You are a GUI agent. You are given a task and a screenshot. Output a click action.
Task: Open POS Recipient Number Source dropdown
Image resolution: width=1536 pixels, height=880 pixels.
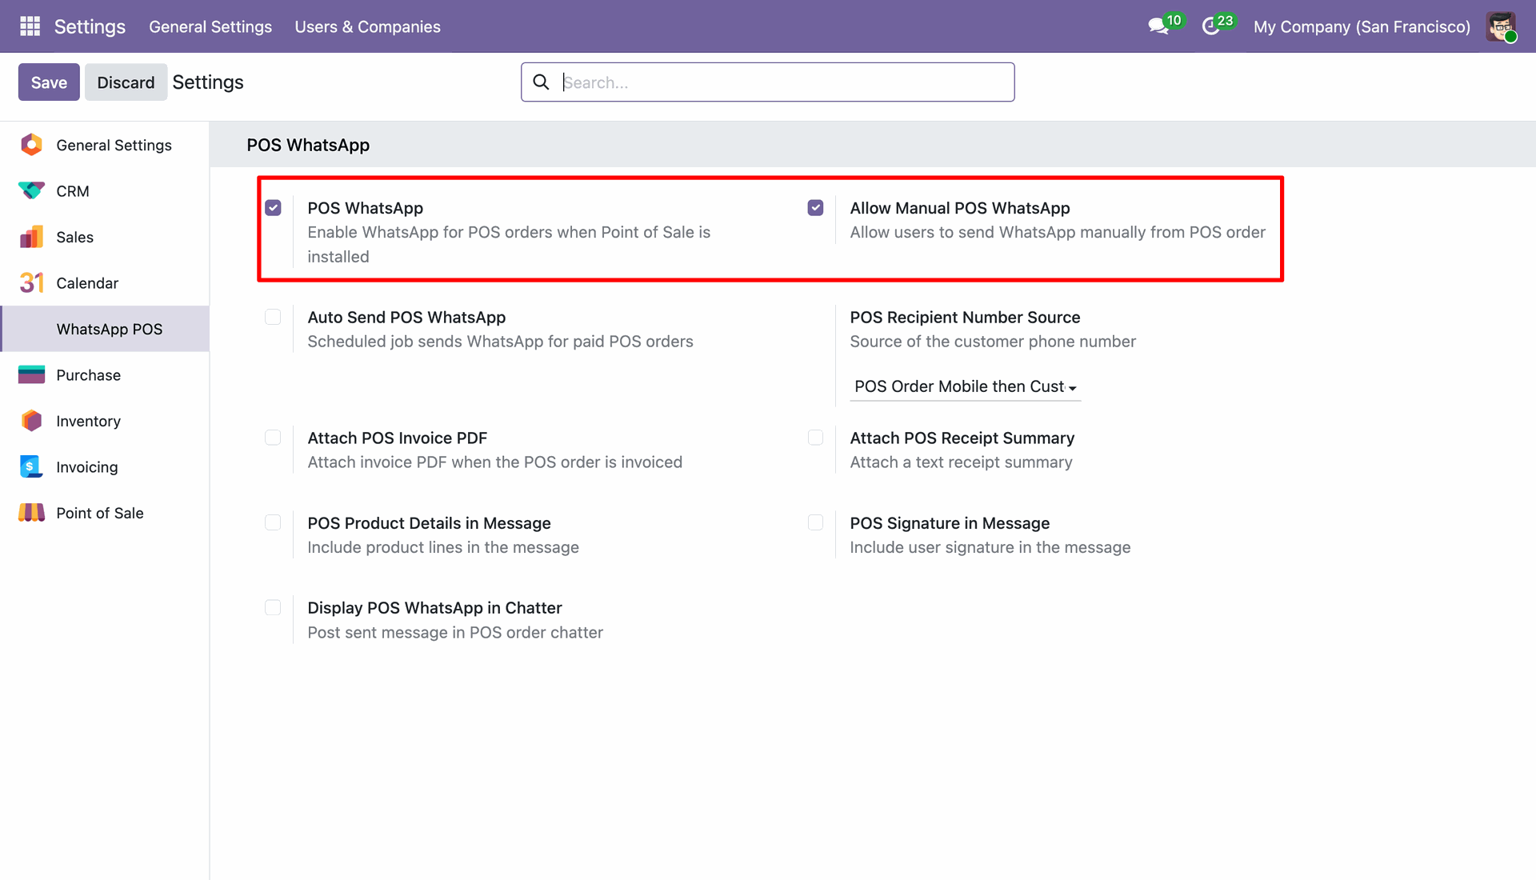point(965,386)
